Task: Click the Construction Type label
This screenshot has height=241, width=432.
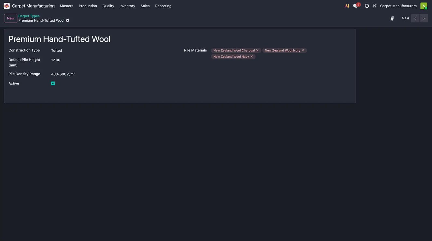Action: 24,50
